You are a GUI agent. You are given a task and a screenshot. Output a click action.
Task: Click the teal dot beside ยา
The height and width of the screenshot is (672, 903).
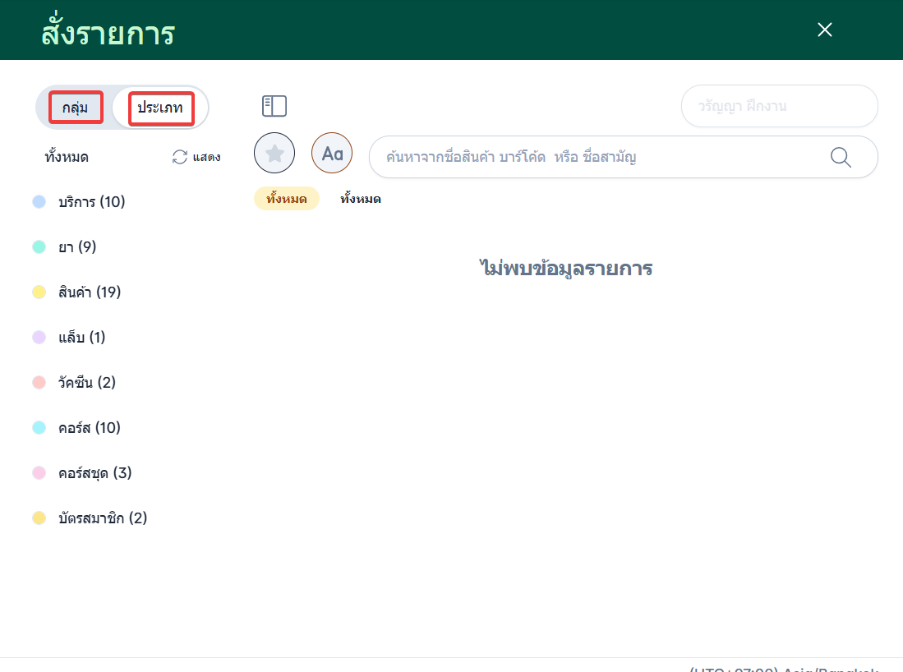39,247
